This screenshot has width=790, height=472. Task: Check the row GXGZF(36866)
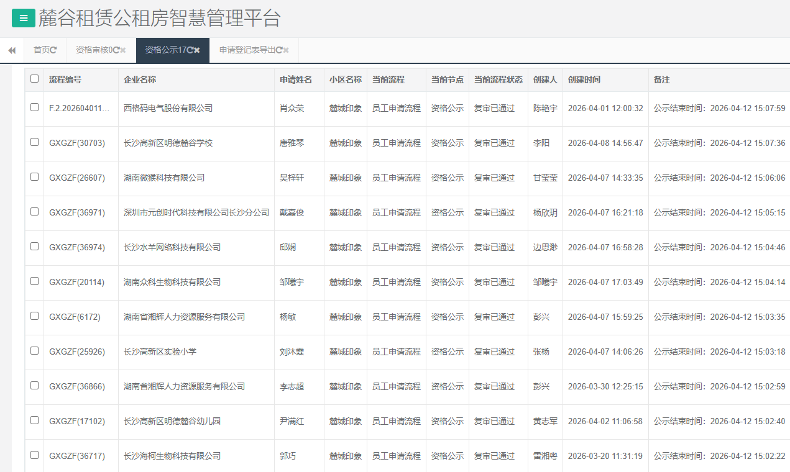34,386
